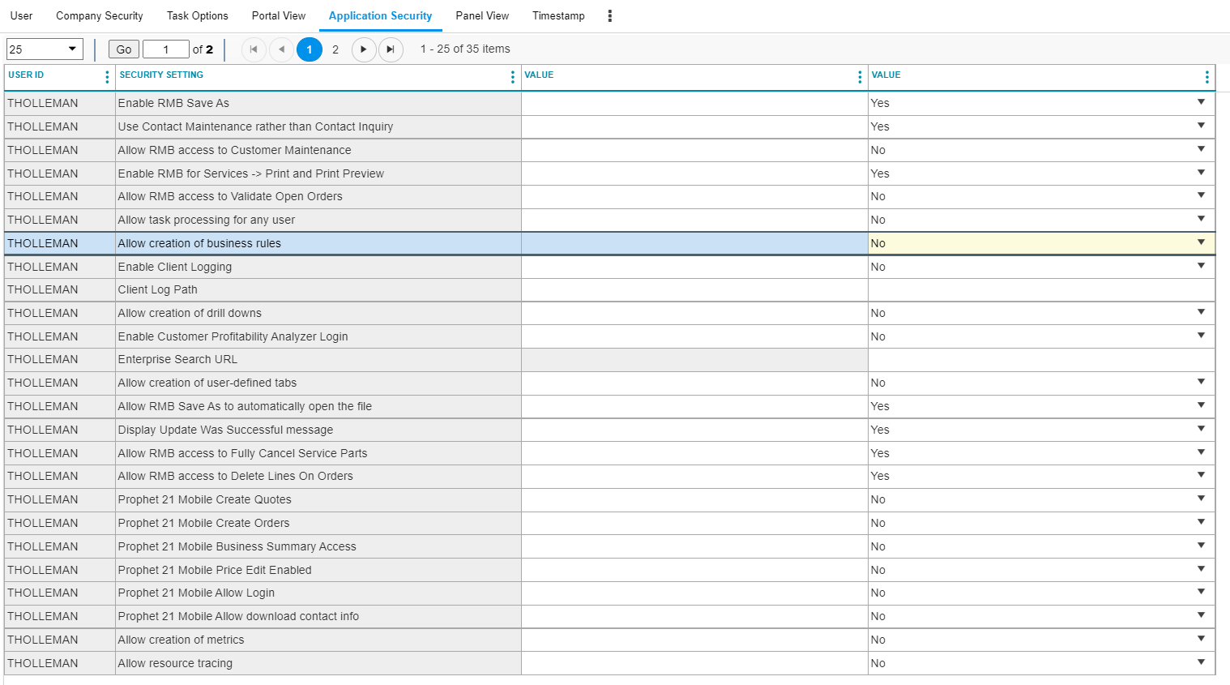
Task: Expand the page size dropdown showing 25
Action: (45, 49)
